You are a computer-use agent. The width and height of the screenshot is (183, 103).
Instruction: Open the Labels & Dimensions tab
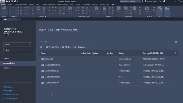pyautogui.click(x=48, y=5)
